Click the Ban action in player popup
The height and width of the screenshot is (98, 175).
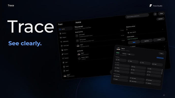(121, 60)
